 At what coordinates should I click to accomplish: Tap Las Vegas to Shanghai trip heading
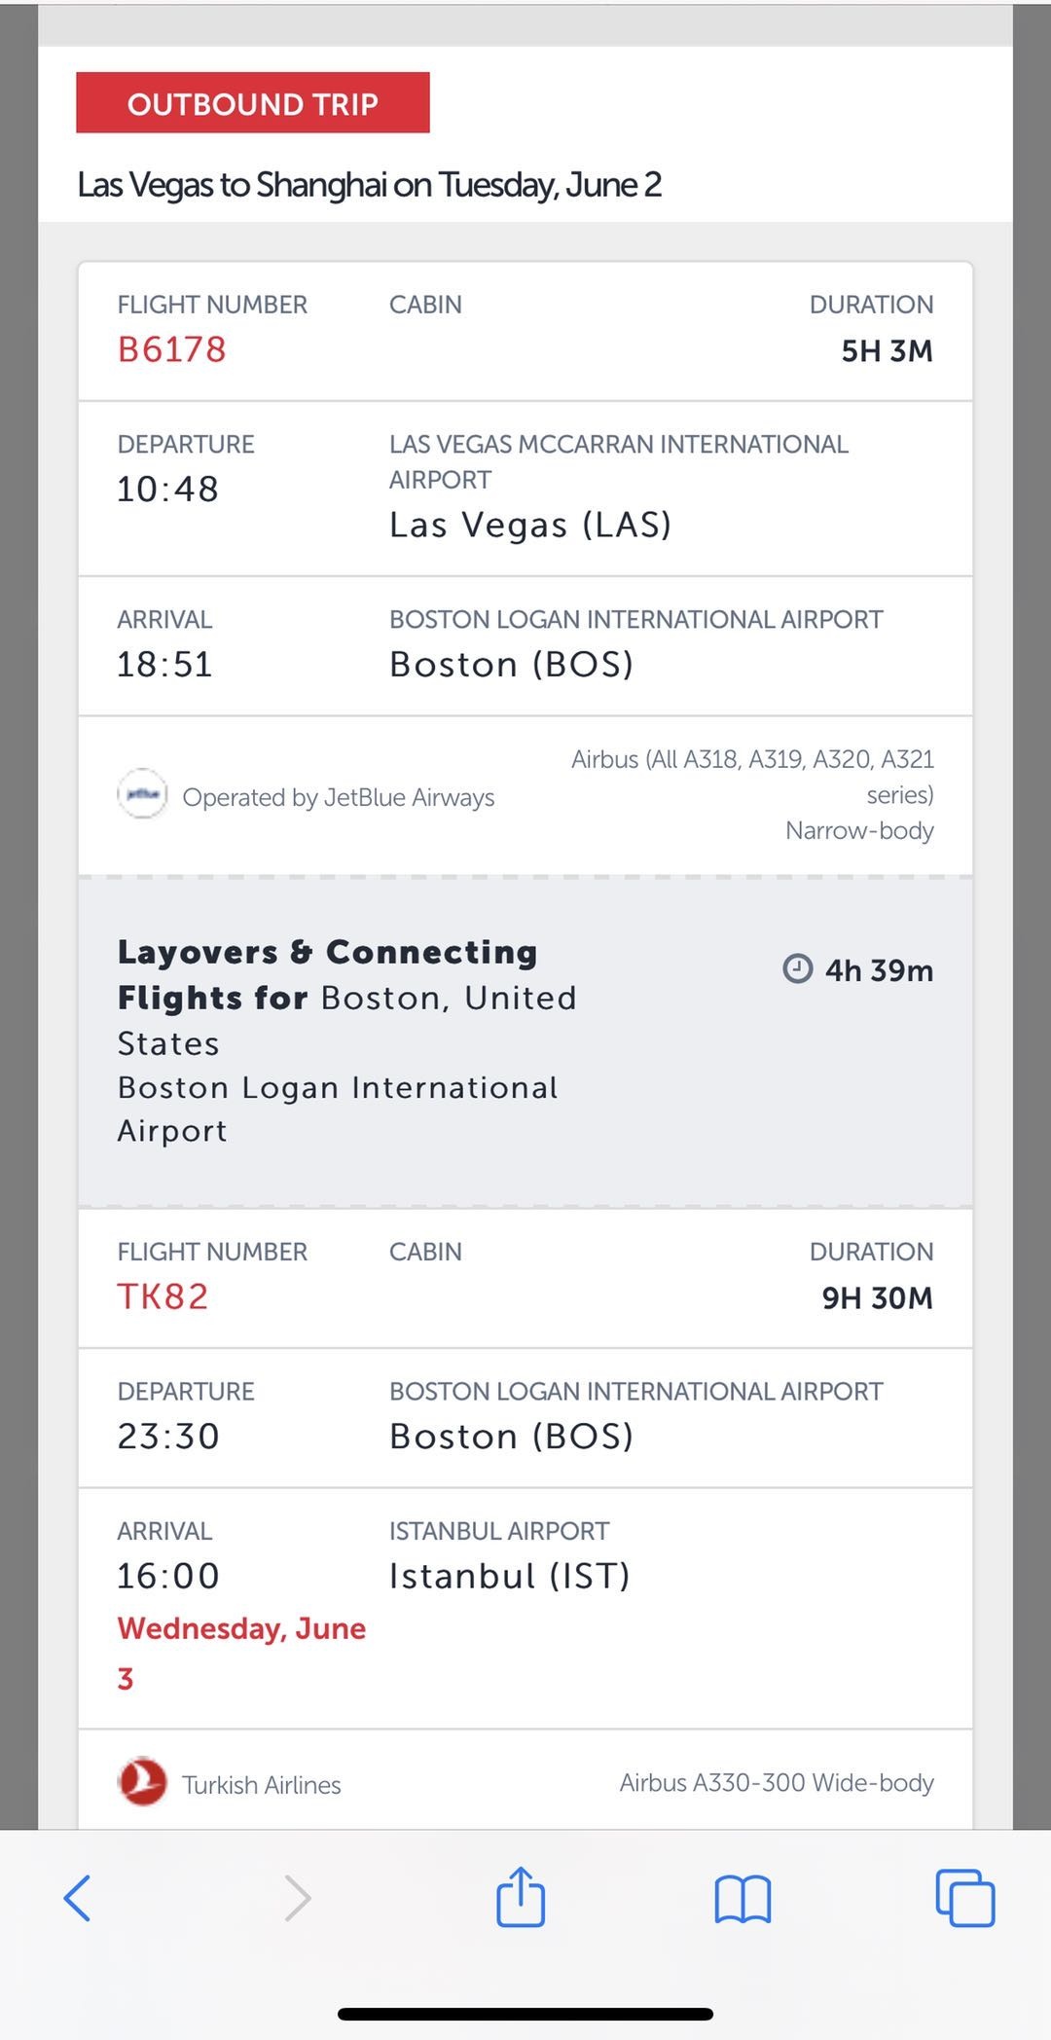[x=370, y=185]
